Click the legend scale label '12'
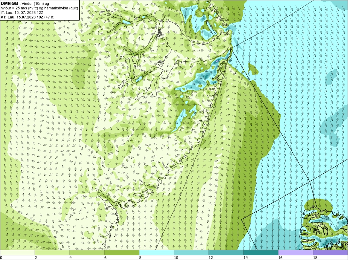Image resolution: width=348 pixels, height=260 pixels. click(x=211, y=258)
